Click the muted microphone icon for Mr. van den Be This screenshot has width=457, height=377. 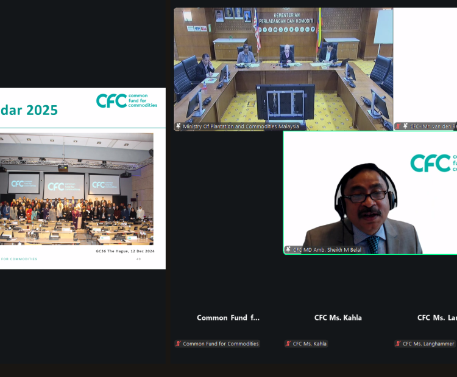click(x=398, y=126)
